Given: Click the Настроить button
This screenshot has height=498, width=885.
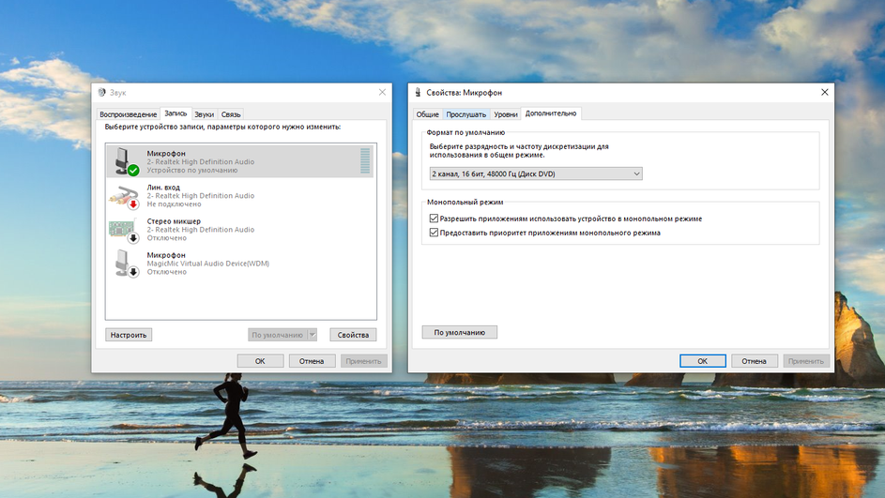Looking at the screenshot, I should (x=129, y=335).
